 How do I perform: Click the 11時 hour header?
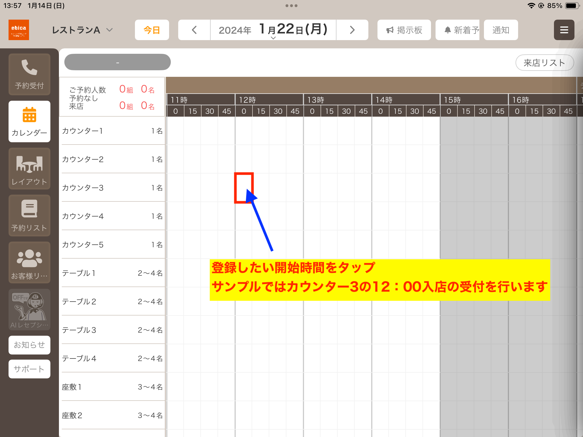click(201, 100)
